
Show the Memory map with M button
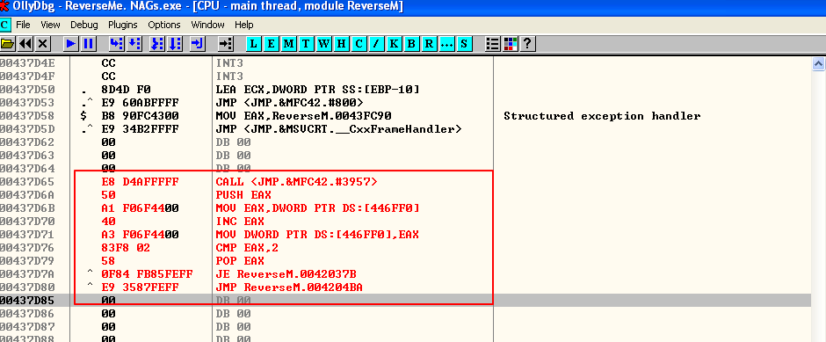[289, 44]
